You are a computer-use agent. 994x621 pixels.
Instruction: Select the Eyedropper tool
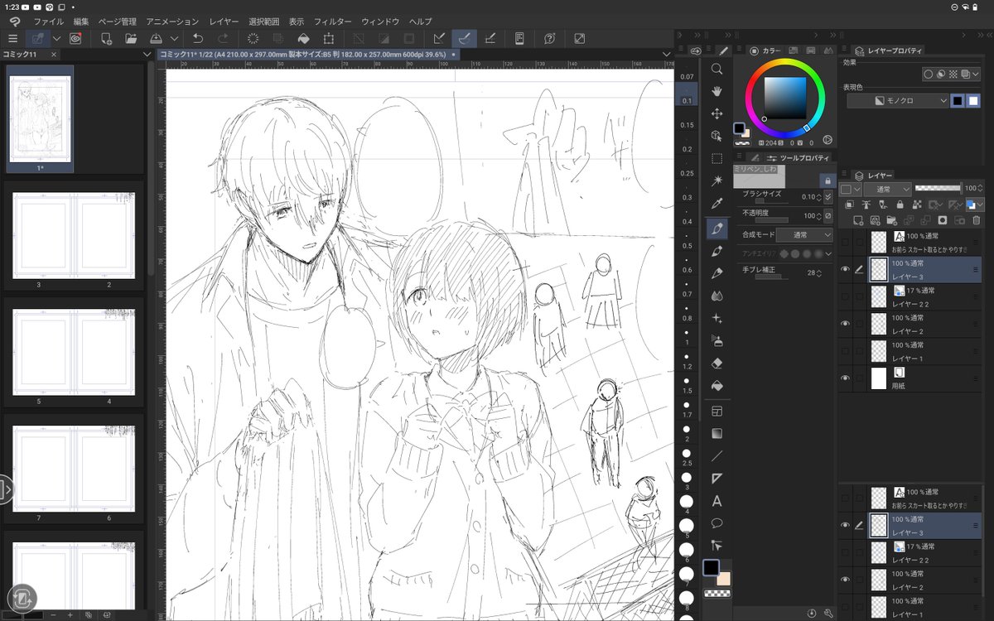pyautogui.click(x=717, y=204)
